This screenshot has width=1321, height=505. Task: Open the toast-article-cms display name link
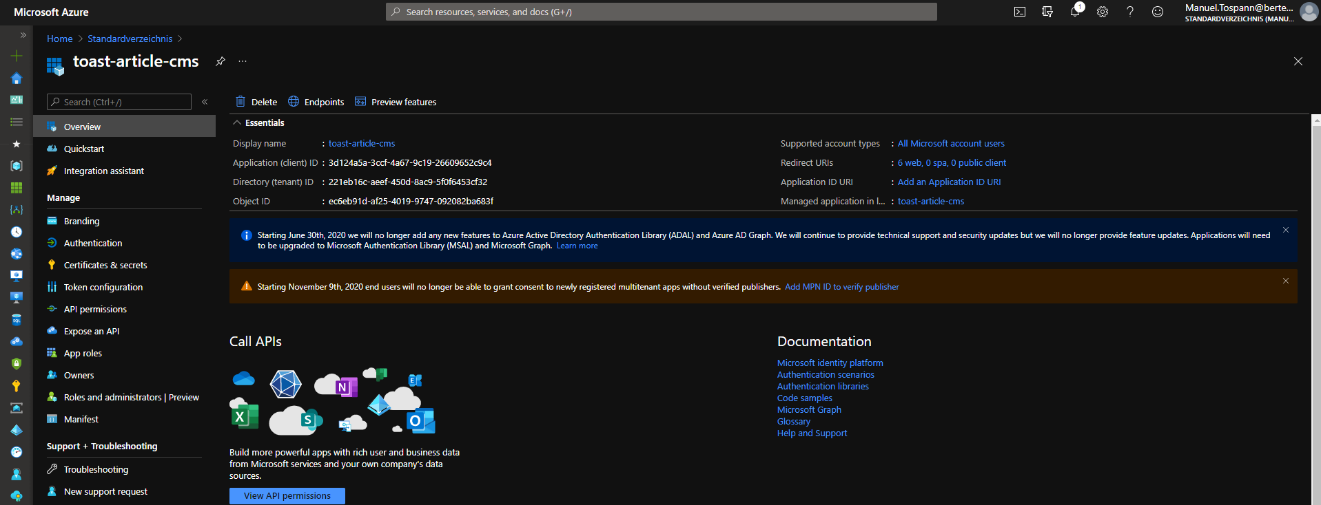click(x=362, y=143)
